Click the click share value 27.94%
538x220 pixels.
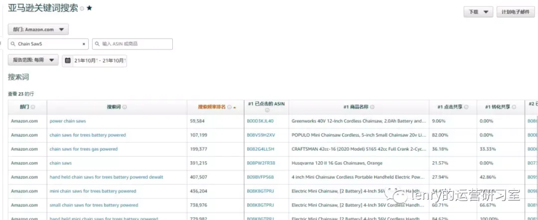[x=440, y=177]
